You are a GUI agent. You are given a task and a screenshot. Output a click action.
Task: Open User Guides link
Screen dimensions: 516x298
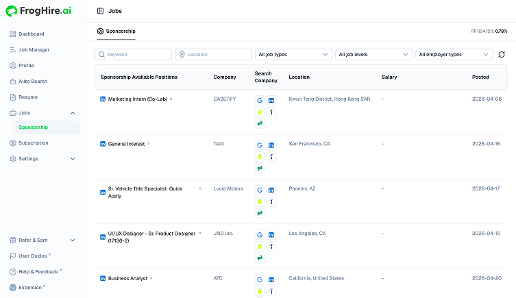[33, 256]
